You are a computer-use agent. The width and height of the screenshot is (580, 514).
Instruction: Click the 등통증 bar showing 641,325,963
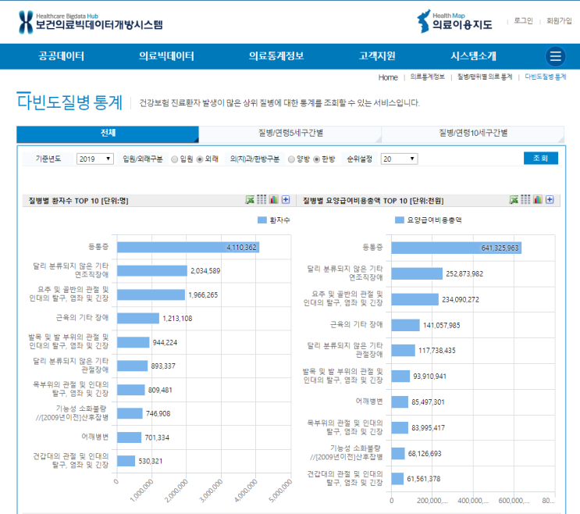click(456, 248)
